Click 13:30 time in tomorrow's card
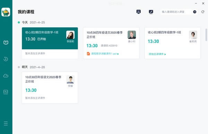 pyautogui.click(x=31, y=90)
